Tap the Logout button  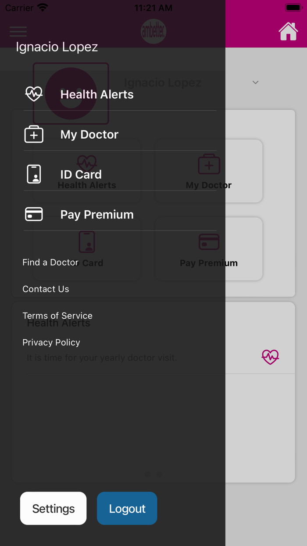tap(127, 508)
